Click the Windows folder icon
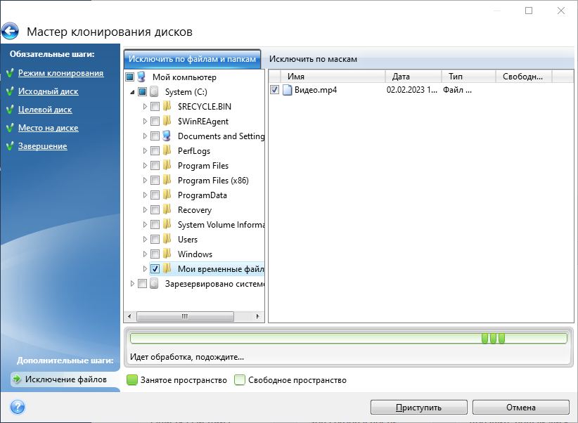This screenshot has height=423, width=578. 167,254
